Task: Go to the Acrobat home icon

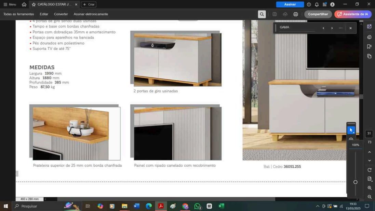Action: point(24,4)
